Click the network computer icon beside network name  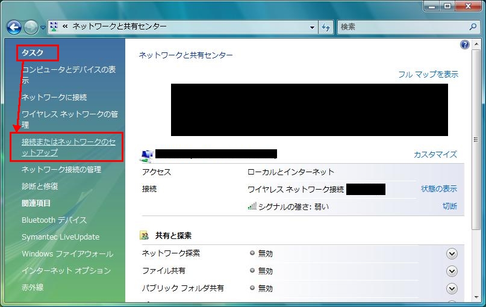146,155
